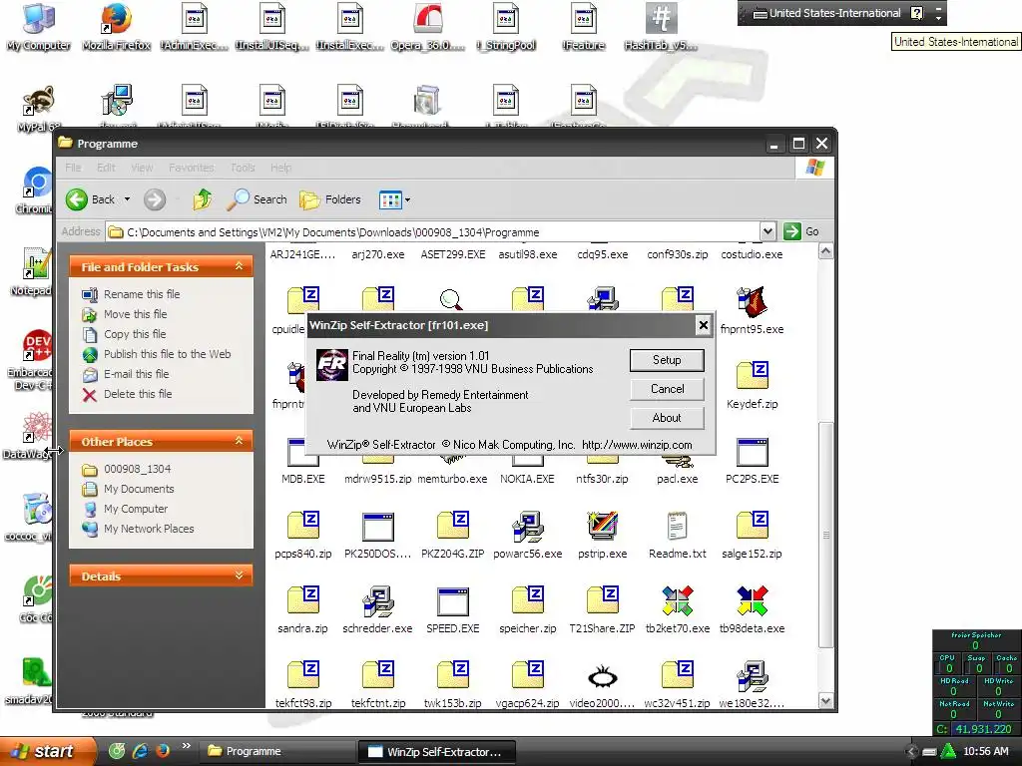Viewport: 1022px width, 766px height.
Task: Open the Search pane
Action: click(x=256, y=199)
